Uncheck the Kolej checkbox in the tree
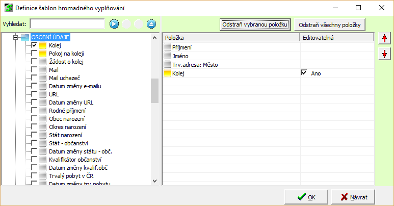Viewport: 394px width, 206px height. point(34,45)
